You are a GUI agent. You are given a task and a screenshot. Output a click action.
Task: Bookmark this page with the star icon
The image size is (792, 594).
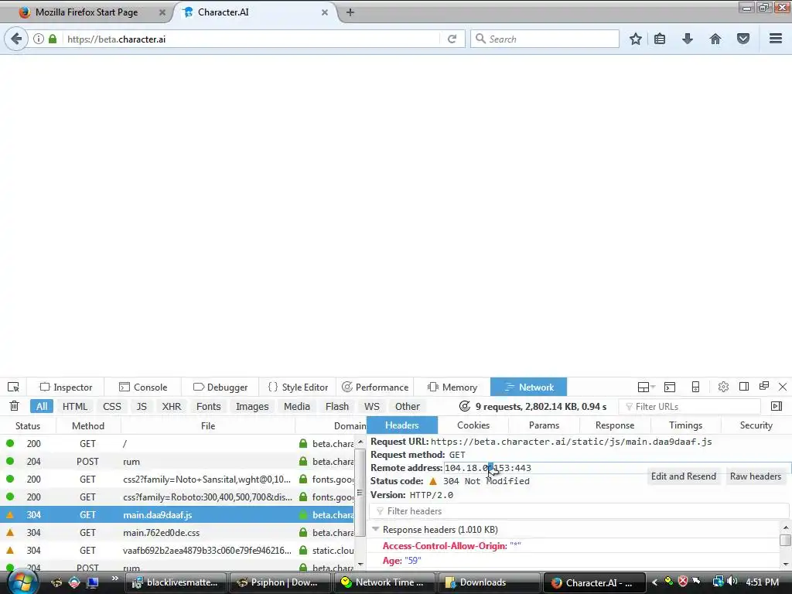click(x=636, y=39)
